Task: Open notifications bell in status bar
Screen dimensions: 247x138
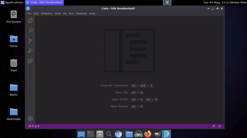Action: point(219,126)
